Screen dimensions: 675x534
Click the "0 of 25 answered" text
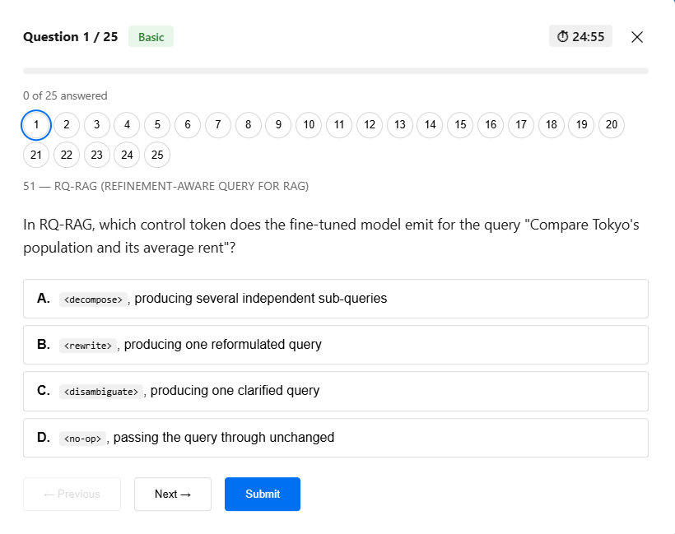click(x=65, y=95)
